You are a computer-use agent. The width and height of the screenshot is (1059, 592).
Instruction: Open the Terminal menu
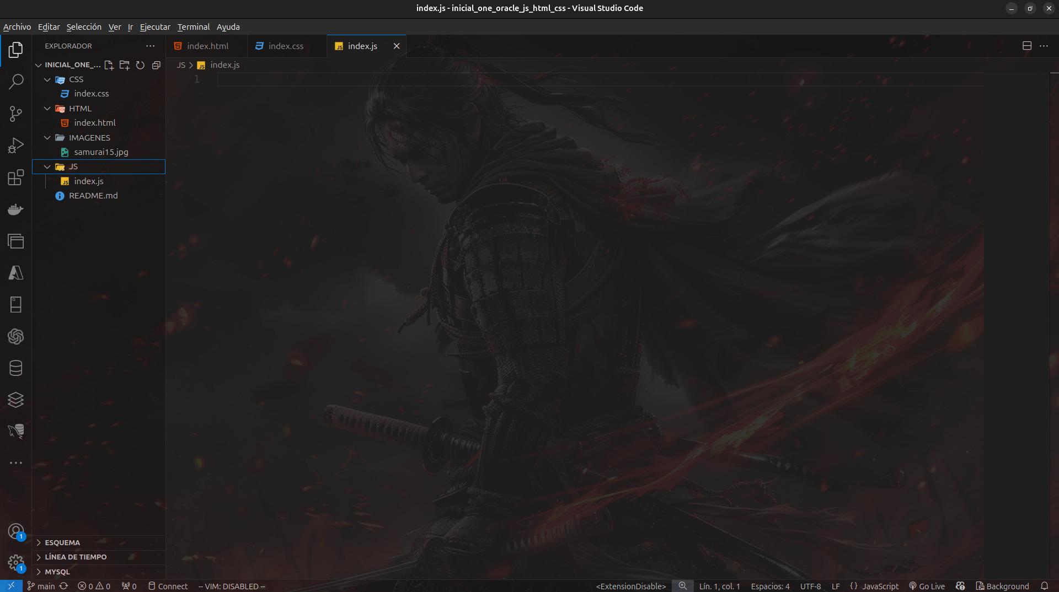(x=193, y=27)
